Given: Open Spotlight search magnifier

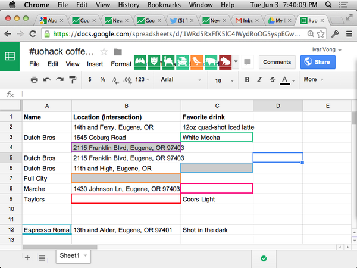Looking at the screenshot, I should click(x=328, y=5).
